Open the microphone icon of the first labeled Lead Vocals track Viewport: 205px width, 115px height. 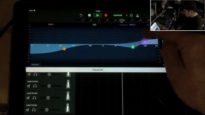coord(68,84)
